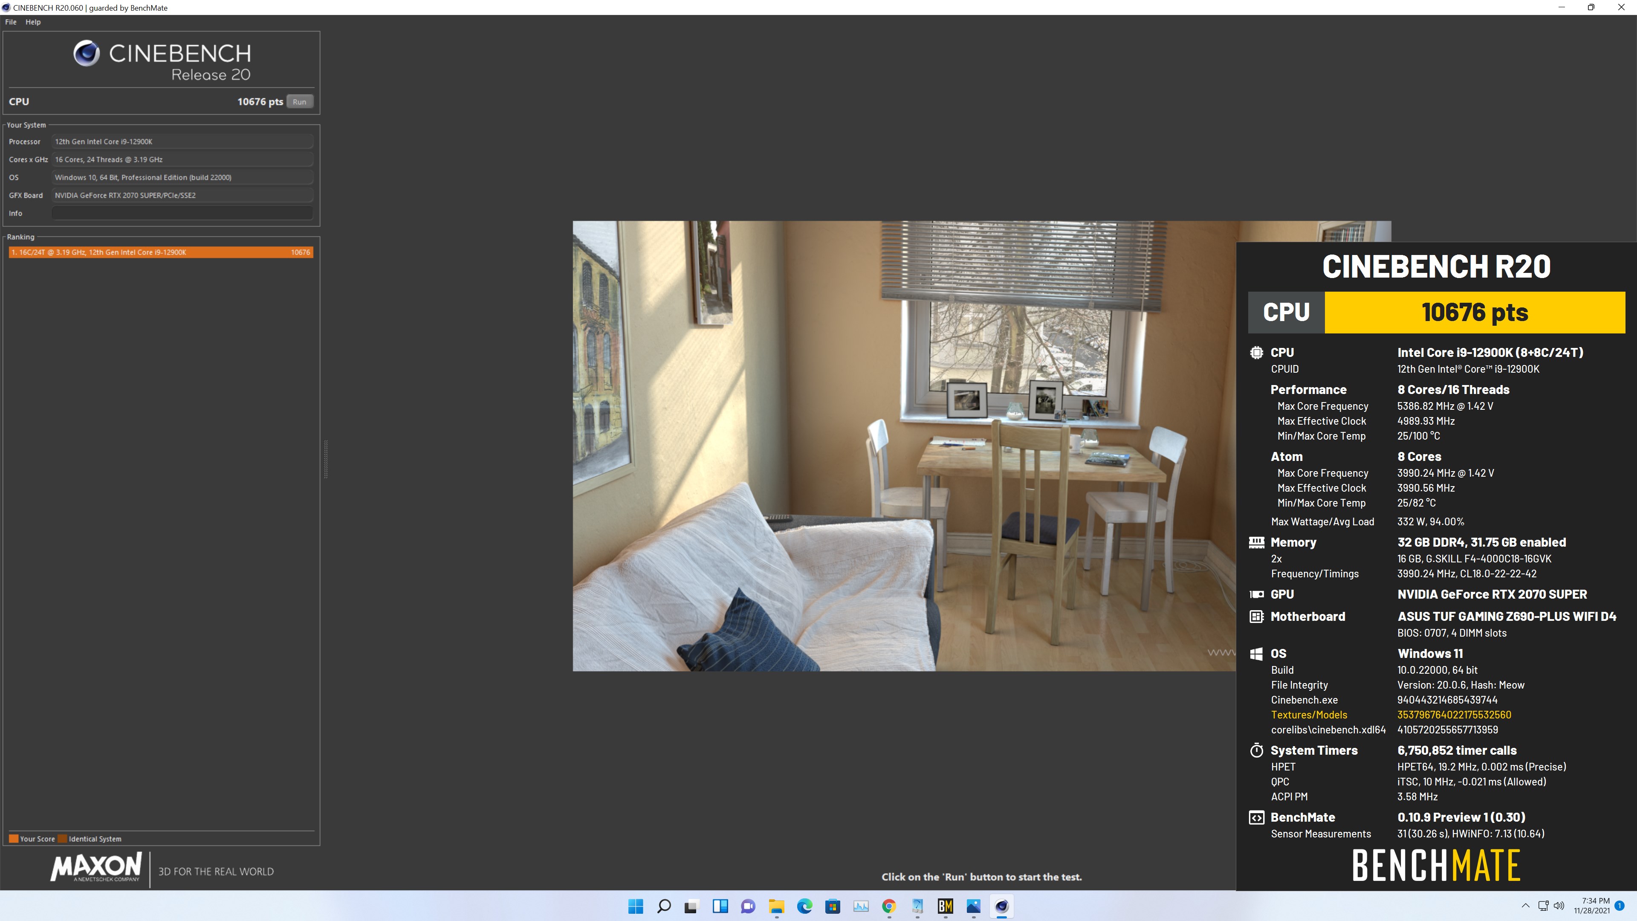Click the BenchMate code bracket icon
This screenshot has width=1637, height=921.
(1256, 817)
